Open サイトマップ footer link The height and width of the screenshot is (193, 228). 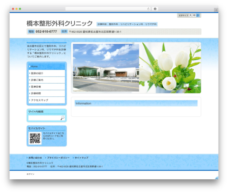coord(81,158)
